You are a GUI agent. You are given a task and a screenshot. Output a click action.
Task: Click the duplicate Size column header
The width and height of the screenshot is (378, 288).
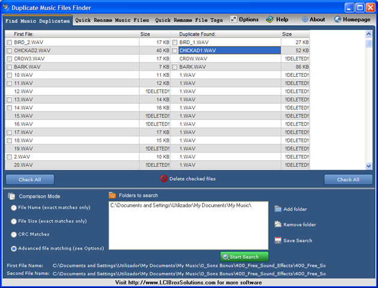coord(295,34)
